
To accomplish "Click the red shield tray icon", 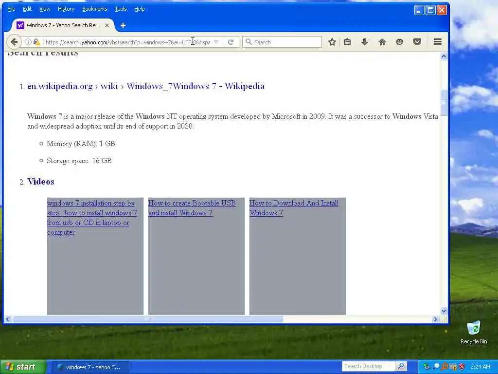I will pos(462,367).
